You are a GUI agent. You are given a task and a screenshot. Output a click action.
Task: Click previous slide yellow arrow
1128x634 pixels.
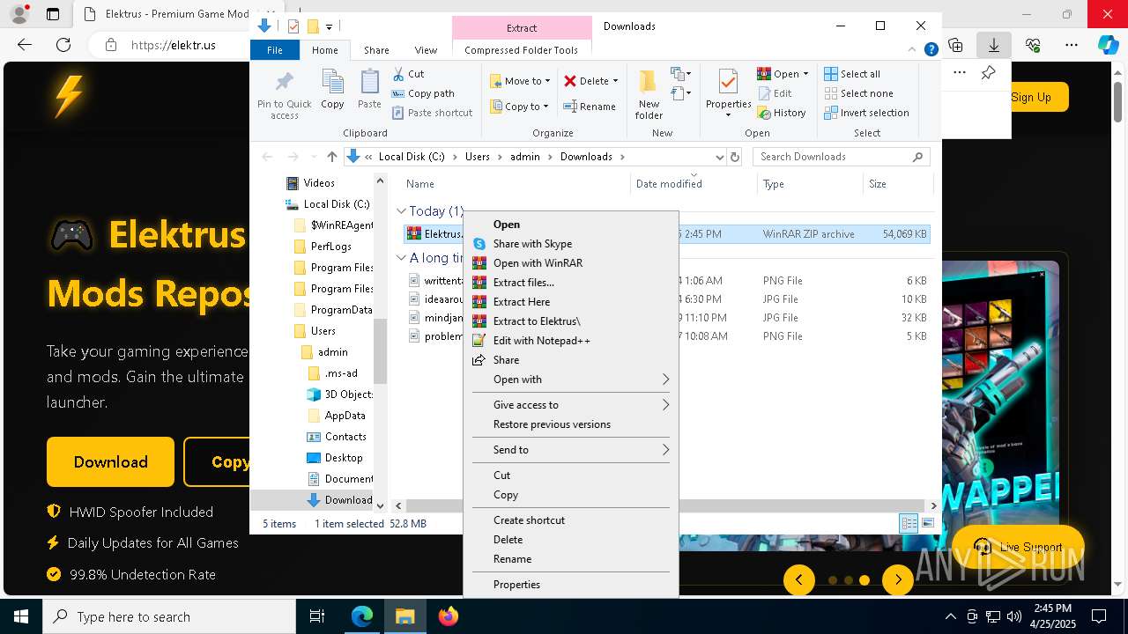(x=799, y=579)
